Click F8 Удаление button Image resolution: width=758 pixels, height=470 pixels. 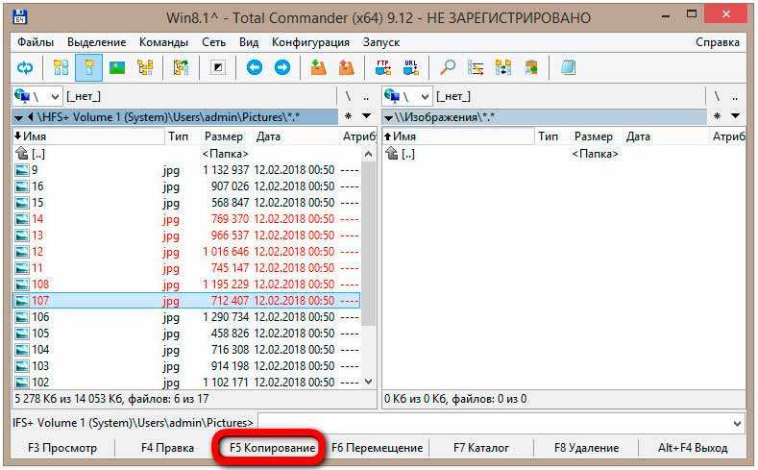tap(586, 448)
